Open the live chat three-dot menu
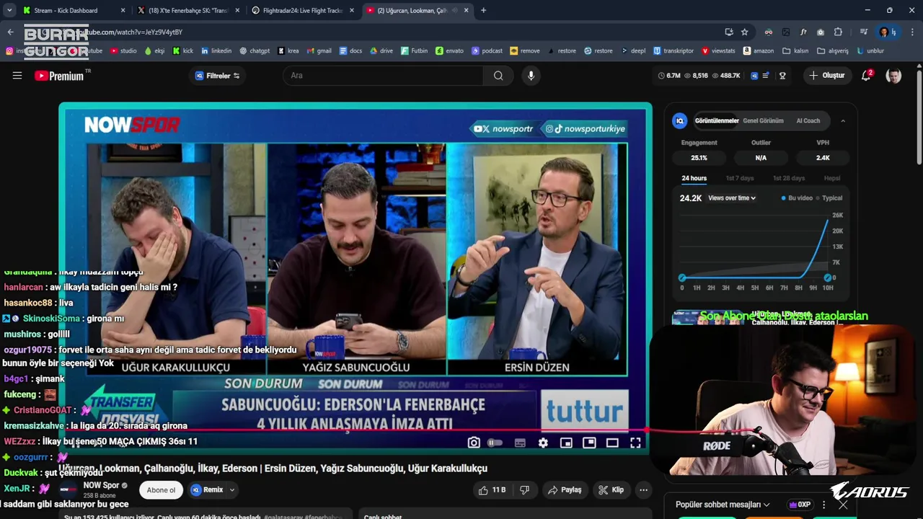The height and width of the screenshot is (519, 923). [823, 505]
